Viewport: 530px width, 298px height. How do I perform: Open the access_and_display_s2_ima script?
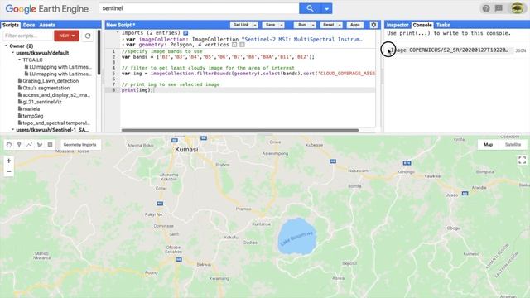pos(56,95)
